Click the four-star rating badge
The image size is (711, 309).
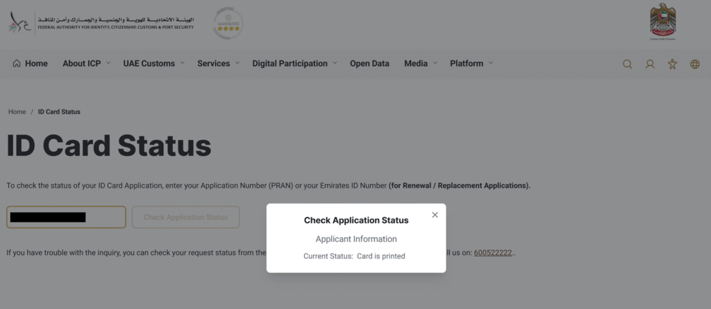pos(228,23)
